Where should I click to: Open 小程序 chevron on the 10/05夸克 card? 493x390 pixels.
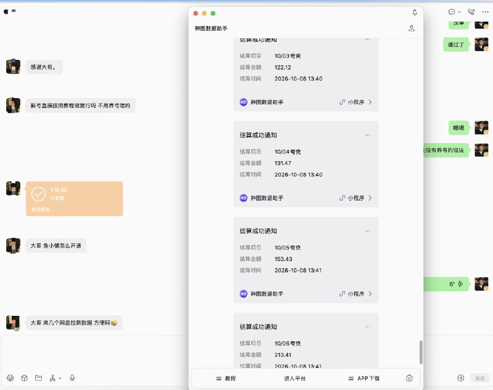tap(370, 294)
